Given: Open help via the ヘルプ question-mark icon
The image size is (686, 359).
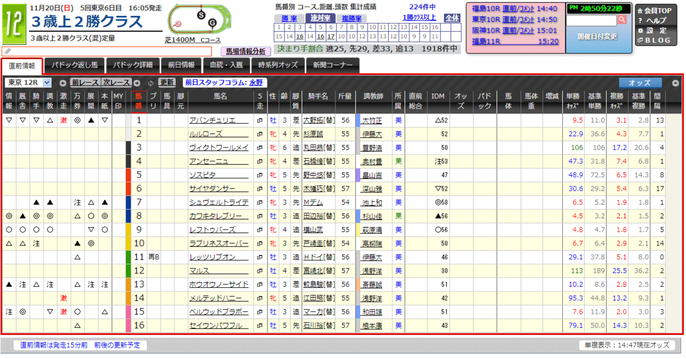Looking at the screenshot, I should click(640, 21).
